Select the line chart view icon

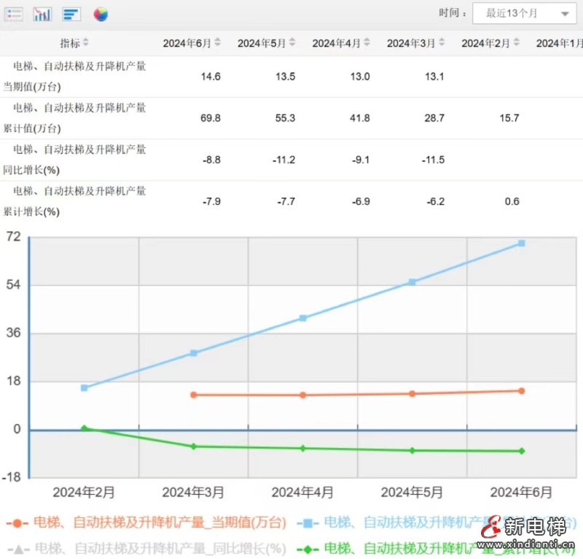(x=42, y=13)
